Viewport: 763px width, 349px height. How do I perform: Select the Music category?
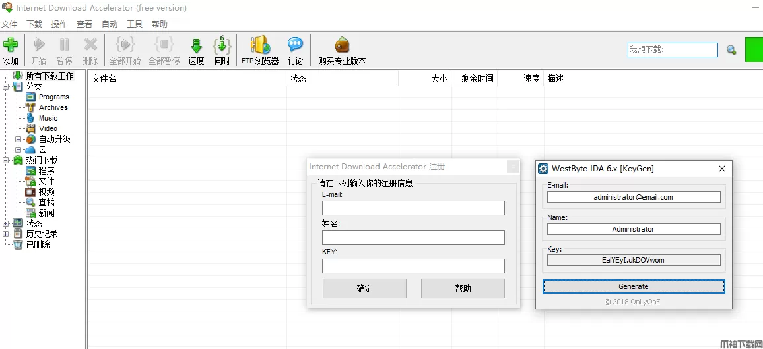click(x=48, y=118)
